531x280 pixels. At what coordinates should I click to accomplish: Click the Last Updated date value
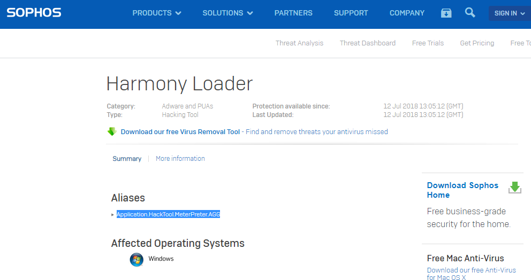(x=423, y=115)
